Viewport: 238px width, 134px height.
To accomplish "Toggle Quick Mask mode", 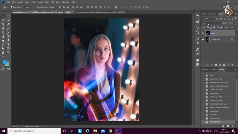I will (3, 69).
